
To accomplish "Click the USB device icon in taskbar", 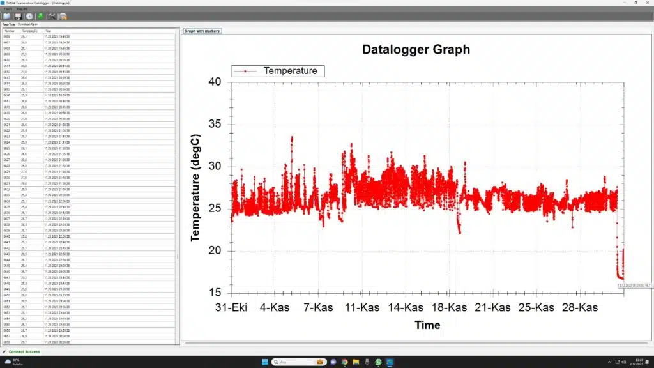I will tap(367, 362).
